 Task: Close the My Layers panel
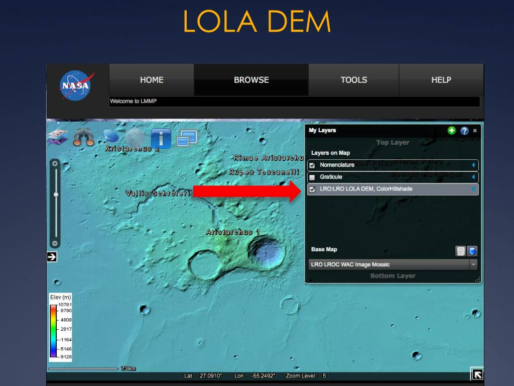tap(475, 131)
